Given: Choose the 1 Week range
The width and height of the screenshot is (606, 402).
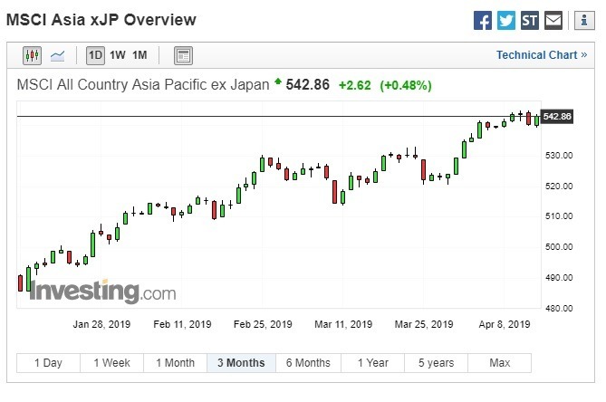Looking at the screenshot, I should tap(111, 363).
